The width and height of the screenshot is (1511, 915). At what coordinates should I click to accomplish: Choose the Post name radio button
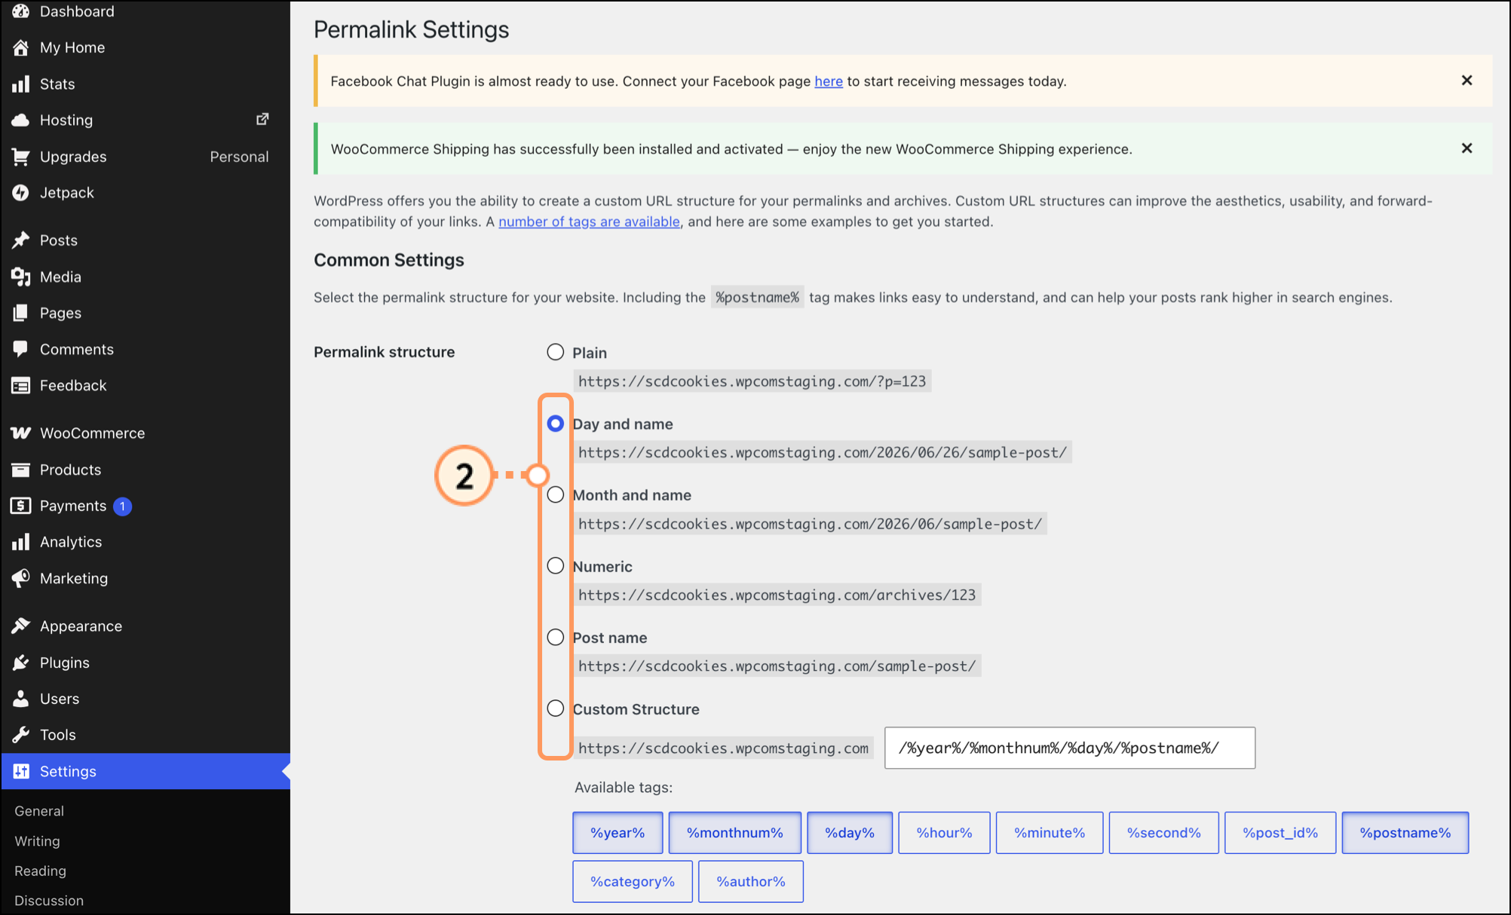coord(556,637)
